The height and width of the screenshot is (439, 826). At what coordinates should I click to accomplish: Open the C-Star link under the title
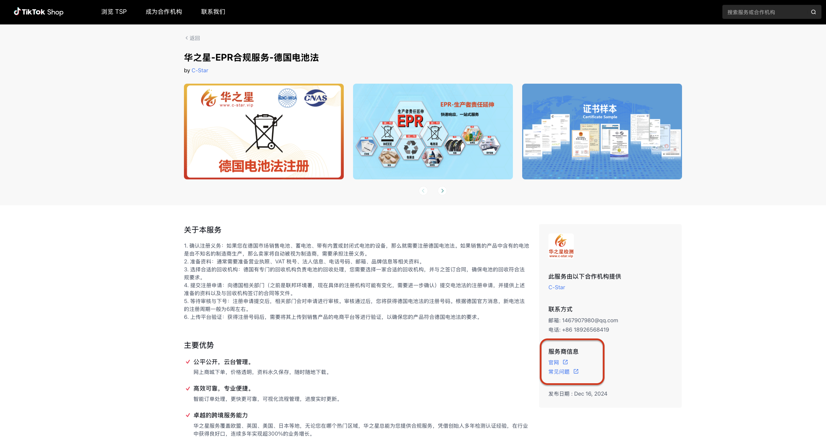[x=200, y=70]
